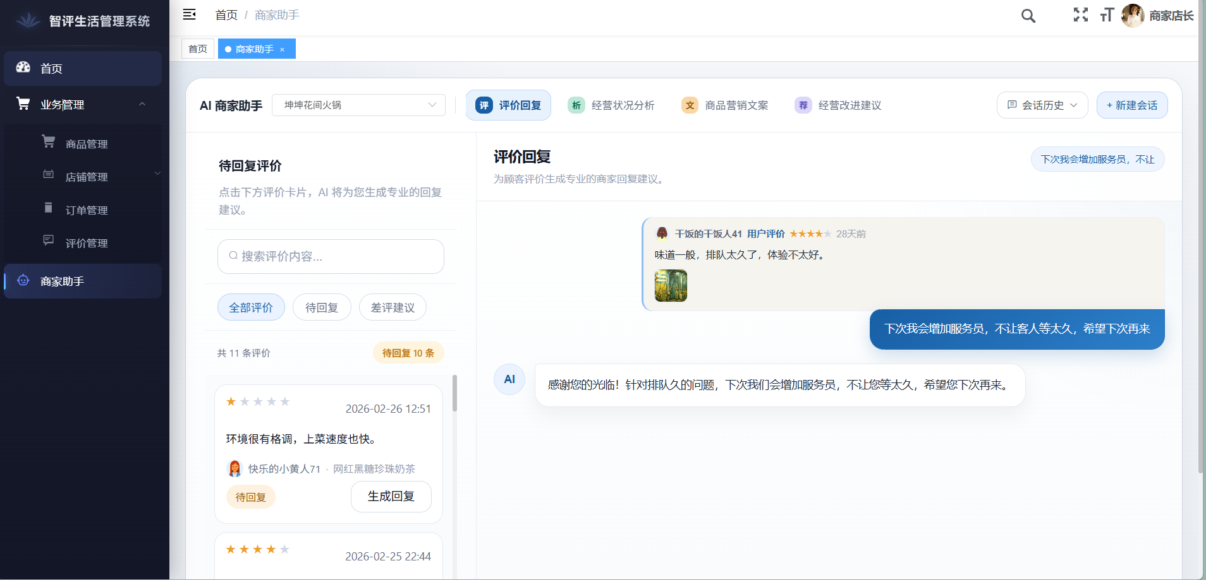
Task: Enable the 差评建议 filter
Action: (x=392, y=307)
